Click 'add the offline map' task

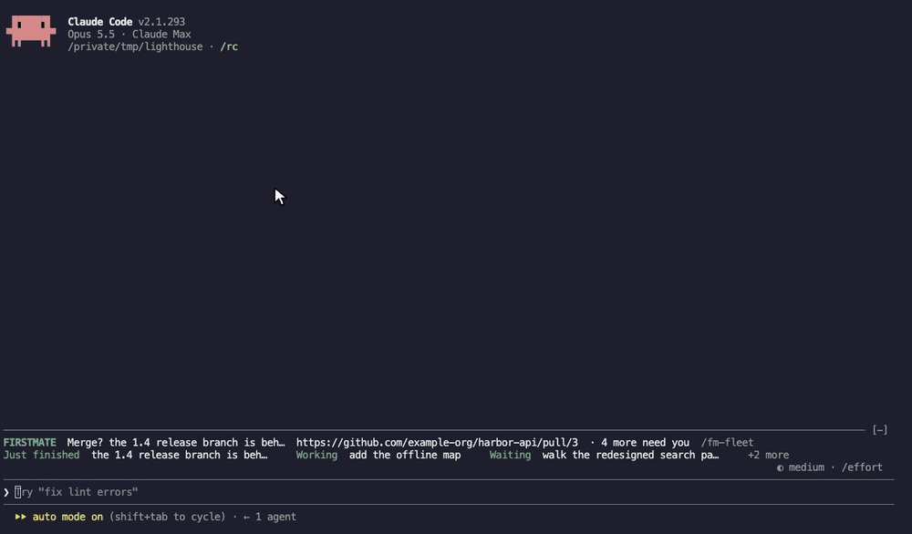pyautogui.click(x=405, y=455)
